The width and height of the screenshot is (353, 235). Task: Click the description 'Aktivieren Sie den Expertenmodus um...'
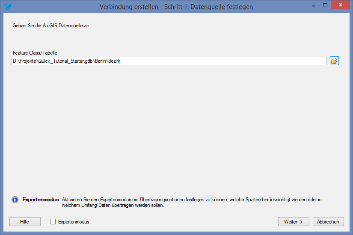(x=192, y=202)
